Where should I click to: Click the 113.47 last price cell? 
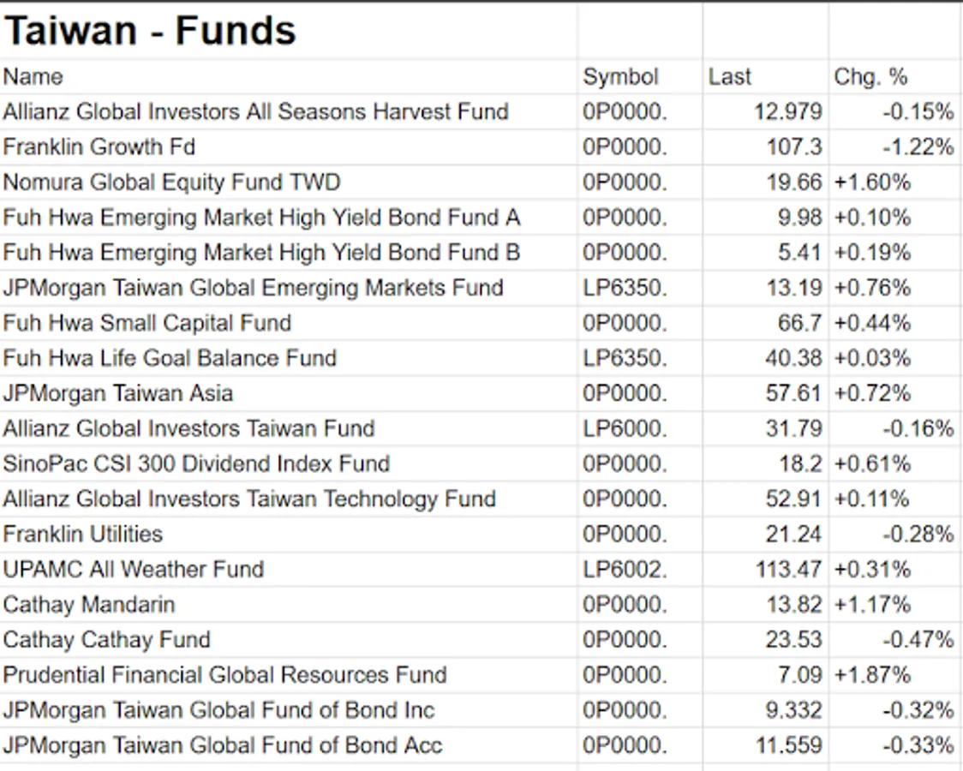coord(788,569)
